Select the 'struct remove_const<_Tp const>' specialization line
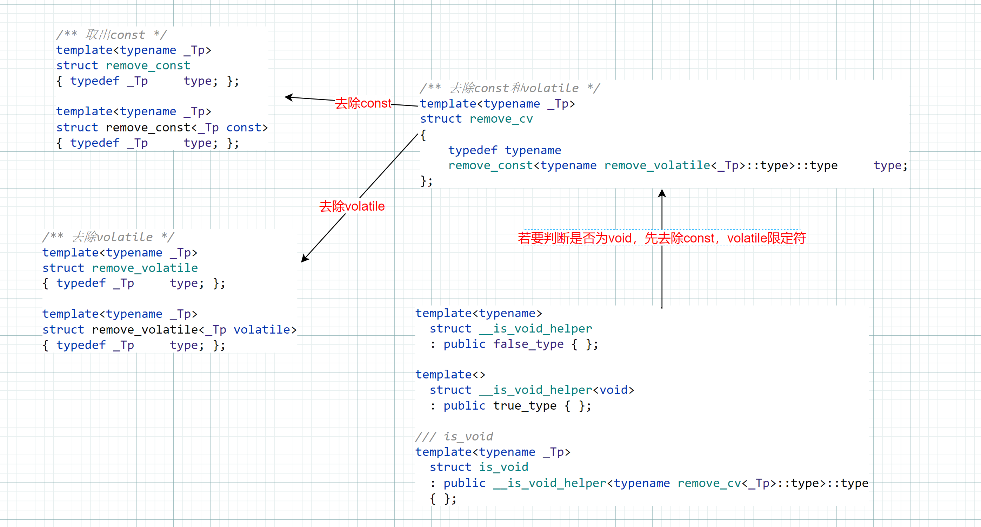Image resolution: width=981 pixels, height=527 pixels. point(162,128)
